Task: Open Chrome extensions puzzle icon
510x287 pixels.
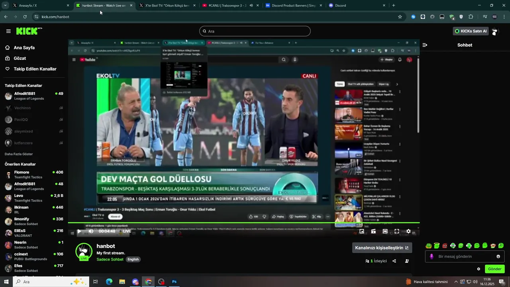Action: (471, 17)
